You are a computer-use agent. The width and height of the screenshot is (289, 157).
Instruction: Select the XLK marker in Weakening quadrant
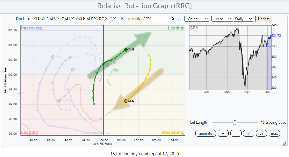(126, 101)
